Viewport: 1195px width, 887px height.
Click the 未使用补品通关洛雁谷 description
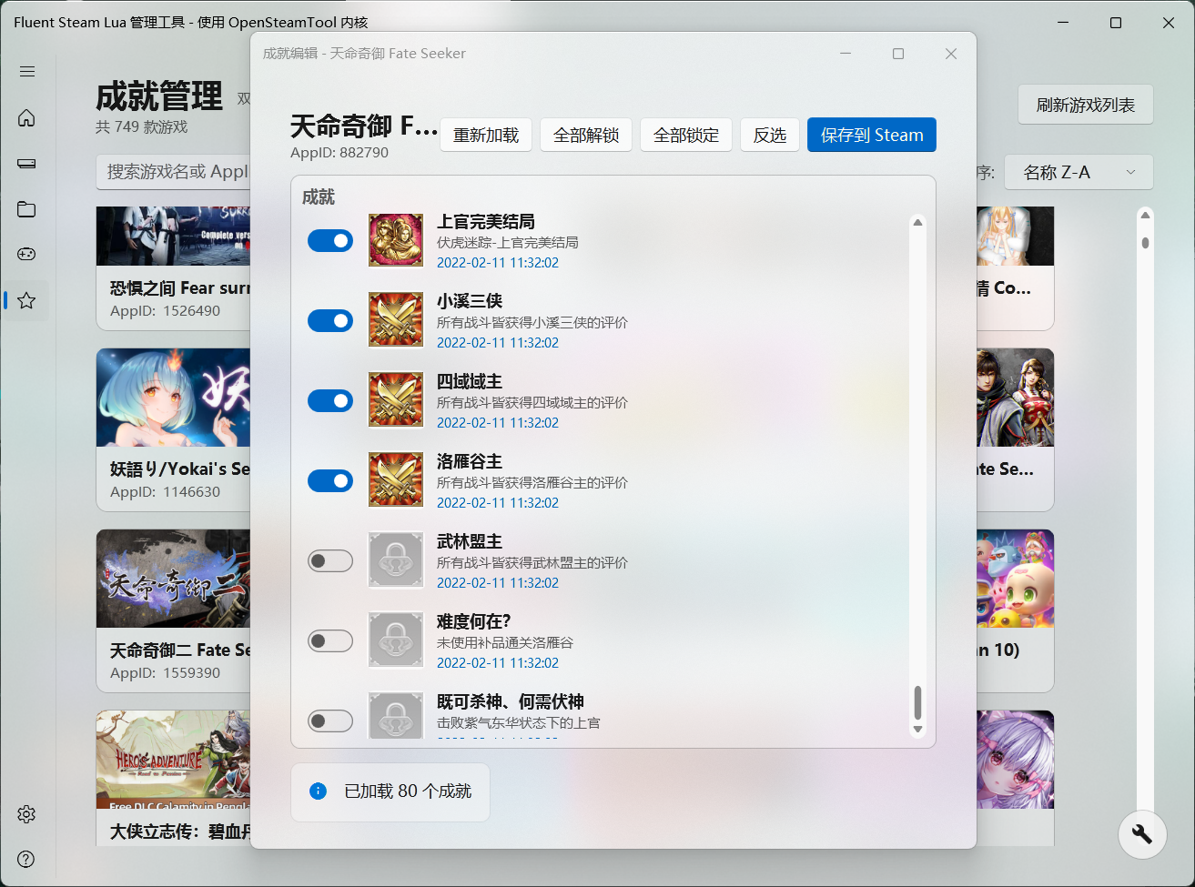click(505, 643)
